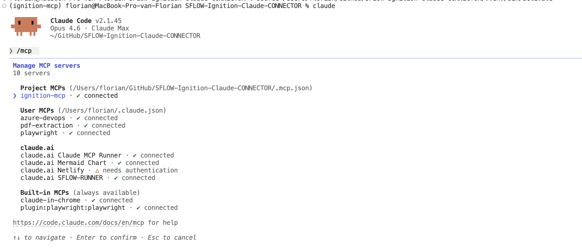Expand the ignition-mcp server via its chevron
Viewport: 582px width, 252px height.
[15, 96]
